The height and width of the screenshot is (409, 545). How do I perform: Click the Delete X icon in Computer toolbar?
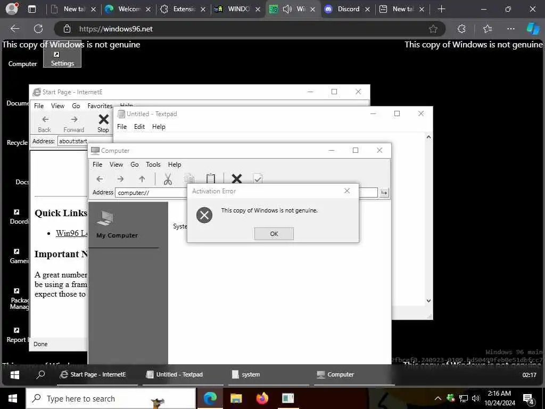(x=237, y=178)
